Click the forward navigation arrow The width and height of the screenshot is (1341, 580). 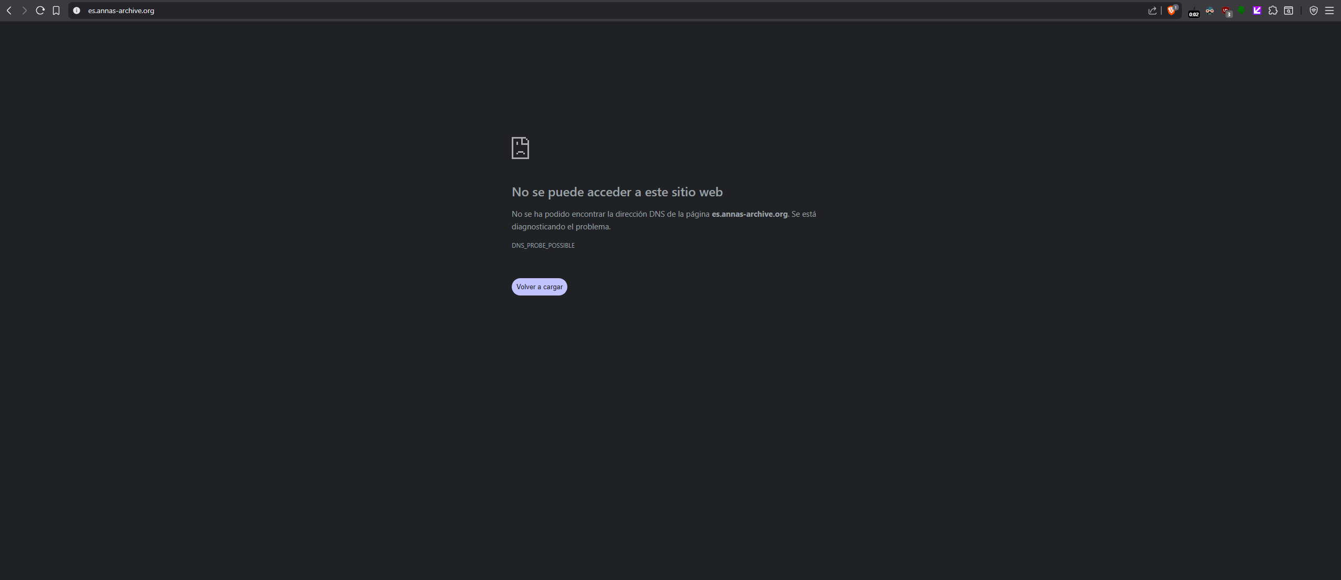24,10
